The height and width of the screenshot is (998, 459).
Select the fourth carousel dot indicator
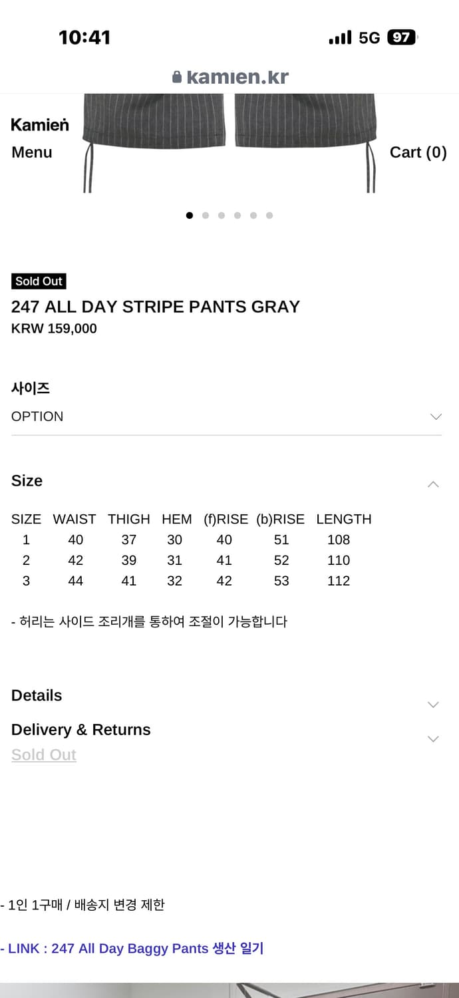tap(237, 215)
